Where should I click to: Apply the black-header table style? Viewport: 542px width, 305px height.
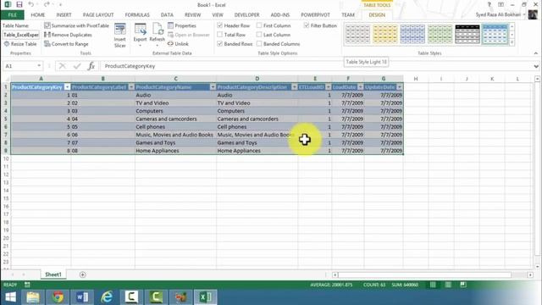[x=467, y=34]
